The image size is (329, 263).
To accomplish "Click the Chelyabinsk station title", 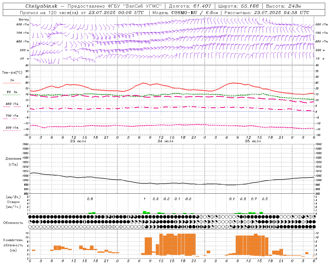I will pos(41,6).
